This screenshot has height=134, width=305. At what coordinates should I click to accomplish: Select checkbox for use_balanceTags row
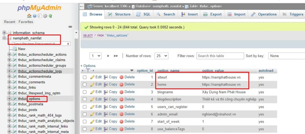pyautogui.click(x=85, y=129)
